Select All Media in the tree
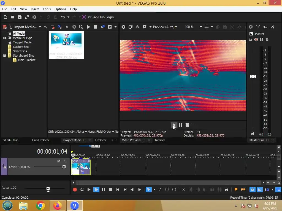The width and height of the screenshot is (282, 211). [19, 34]
